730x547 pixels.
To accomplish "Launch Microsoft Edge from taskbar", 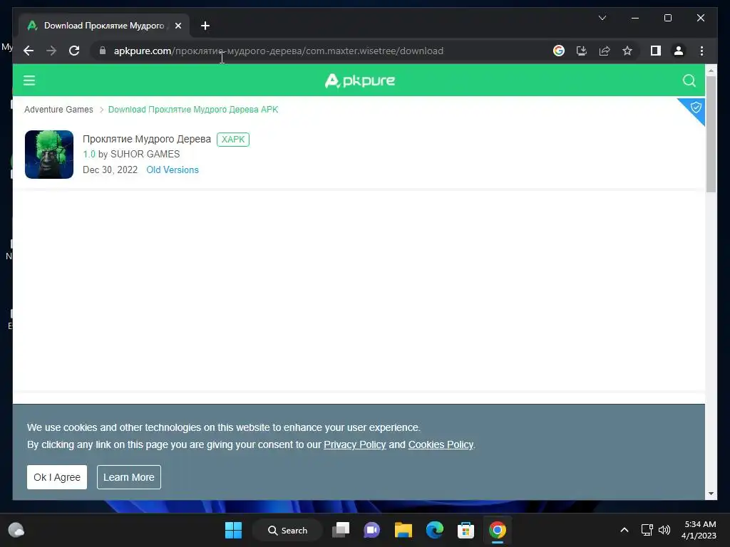I will (x=434, y=530).
